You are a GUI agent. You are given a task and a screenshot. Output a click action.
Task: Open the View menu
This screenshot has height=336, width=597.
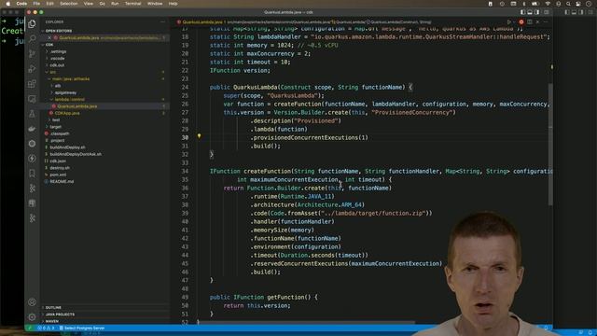coord(89,4)
